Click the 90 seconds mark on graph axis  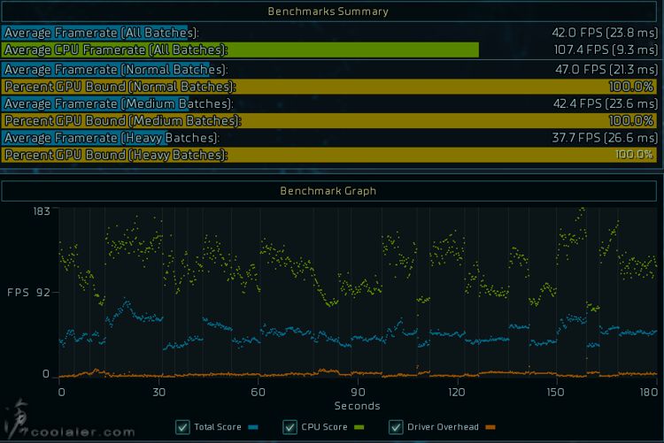(358, 392)
